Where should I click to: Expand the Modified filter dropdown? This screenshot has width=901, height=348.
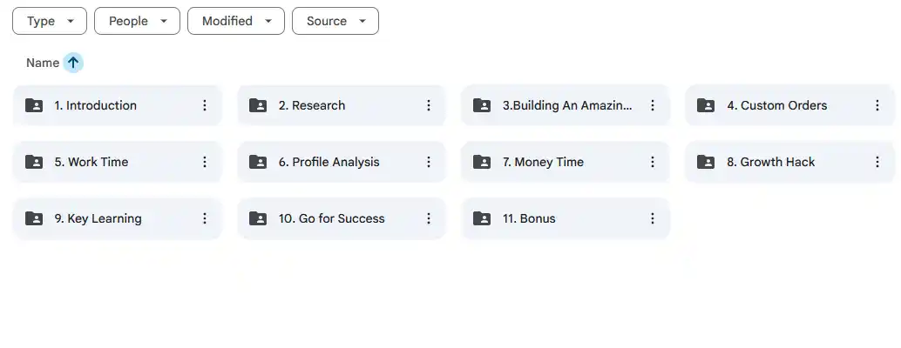pyautogui.click(x=236, y=21)
